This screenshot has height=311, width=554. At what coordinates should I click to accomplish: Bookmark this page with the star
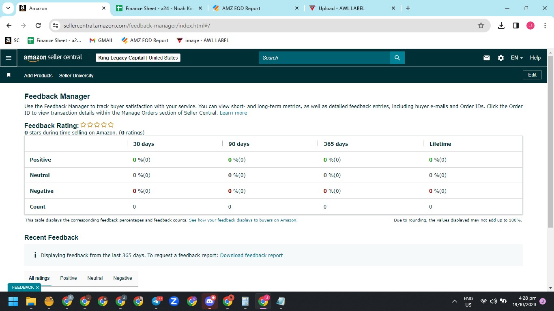click(x=481, y=26)
